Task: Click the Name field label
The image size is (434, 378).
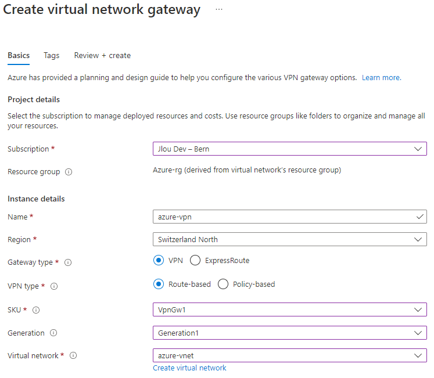Action: pos(17,217)
